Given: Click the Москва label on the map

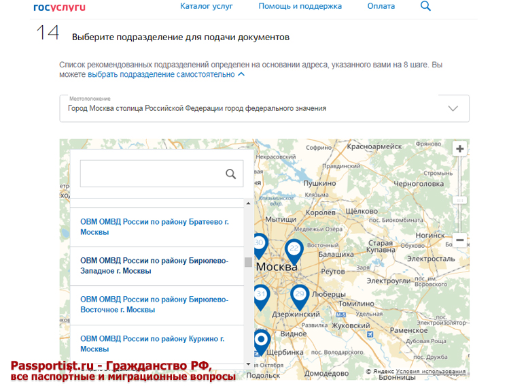Looking at the screenshot, I should pos(277,268).
